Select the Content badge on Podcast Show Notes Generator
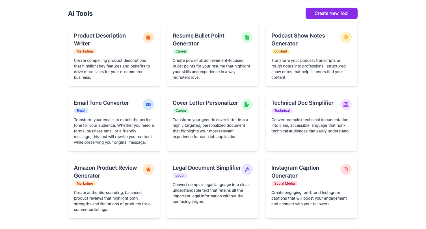Viewport: 426px width, 229px height. coord(280,51)
